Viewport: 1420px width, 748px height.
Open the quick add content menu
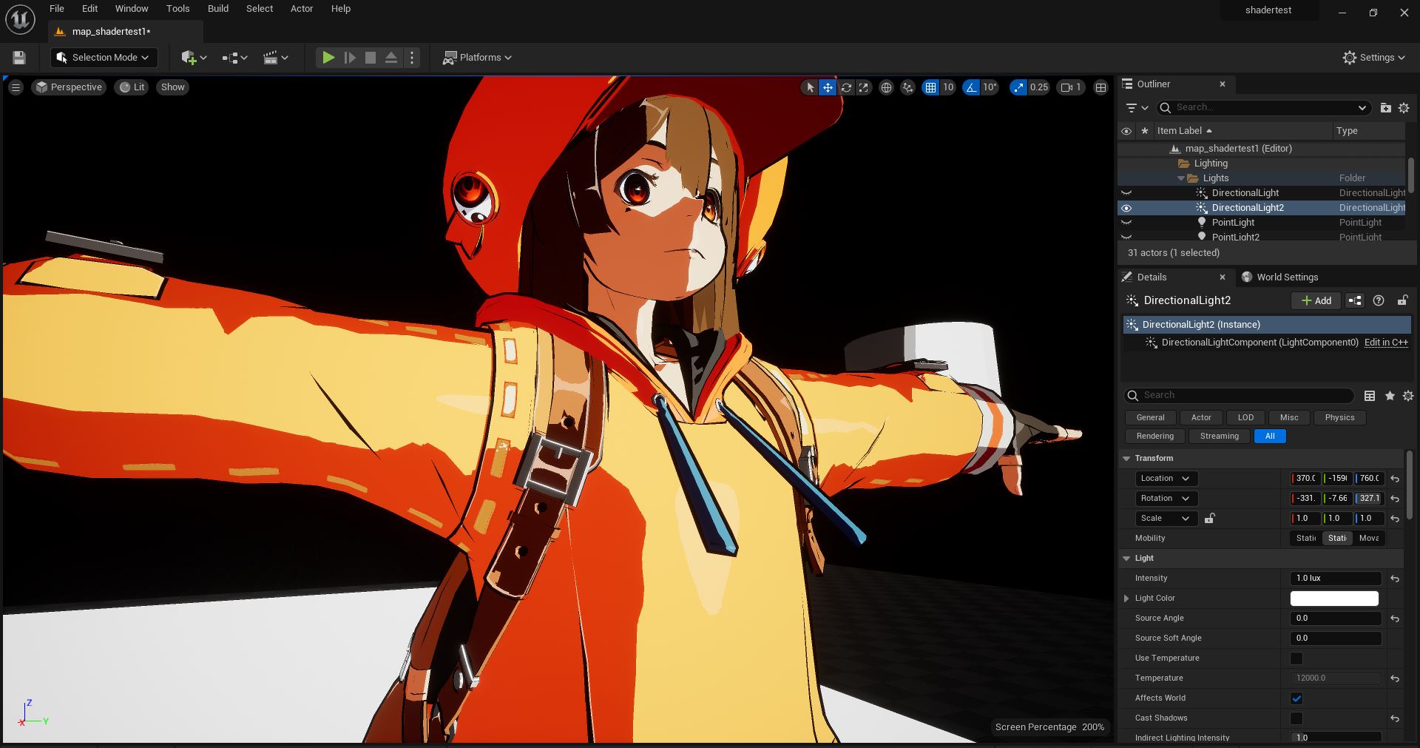tap(194, 58)
